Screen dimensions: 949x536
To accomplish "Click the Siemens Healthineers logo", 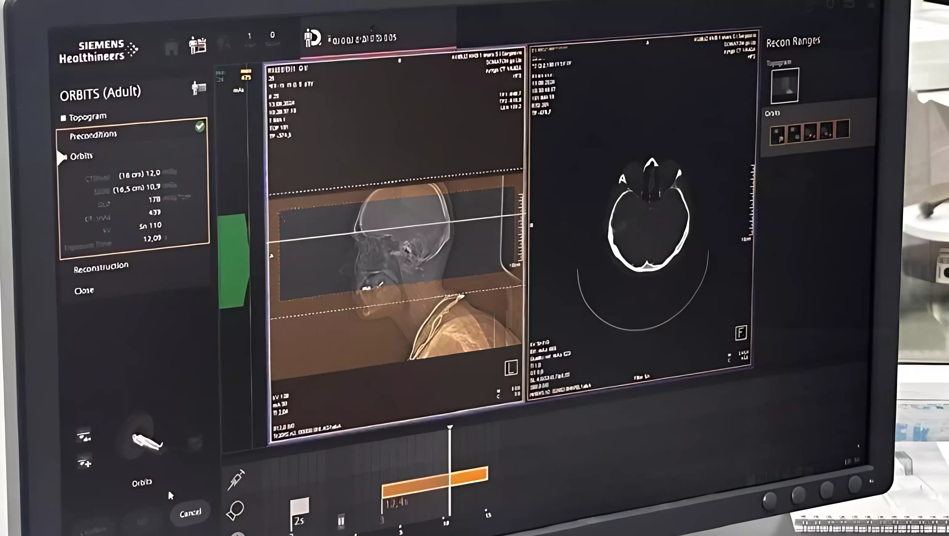I will coord(98,52).
